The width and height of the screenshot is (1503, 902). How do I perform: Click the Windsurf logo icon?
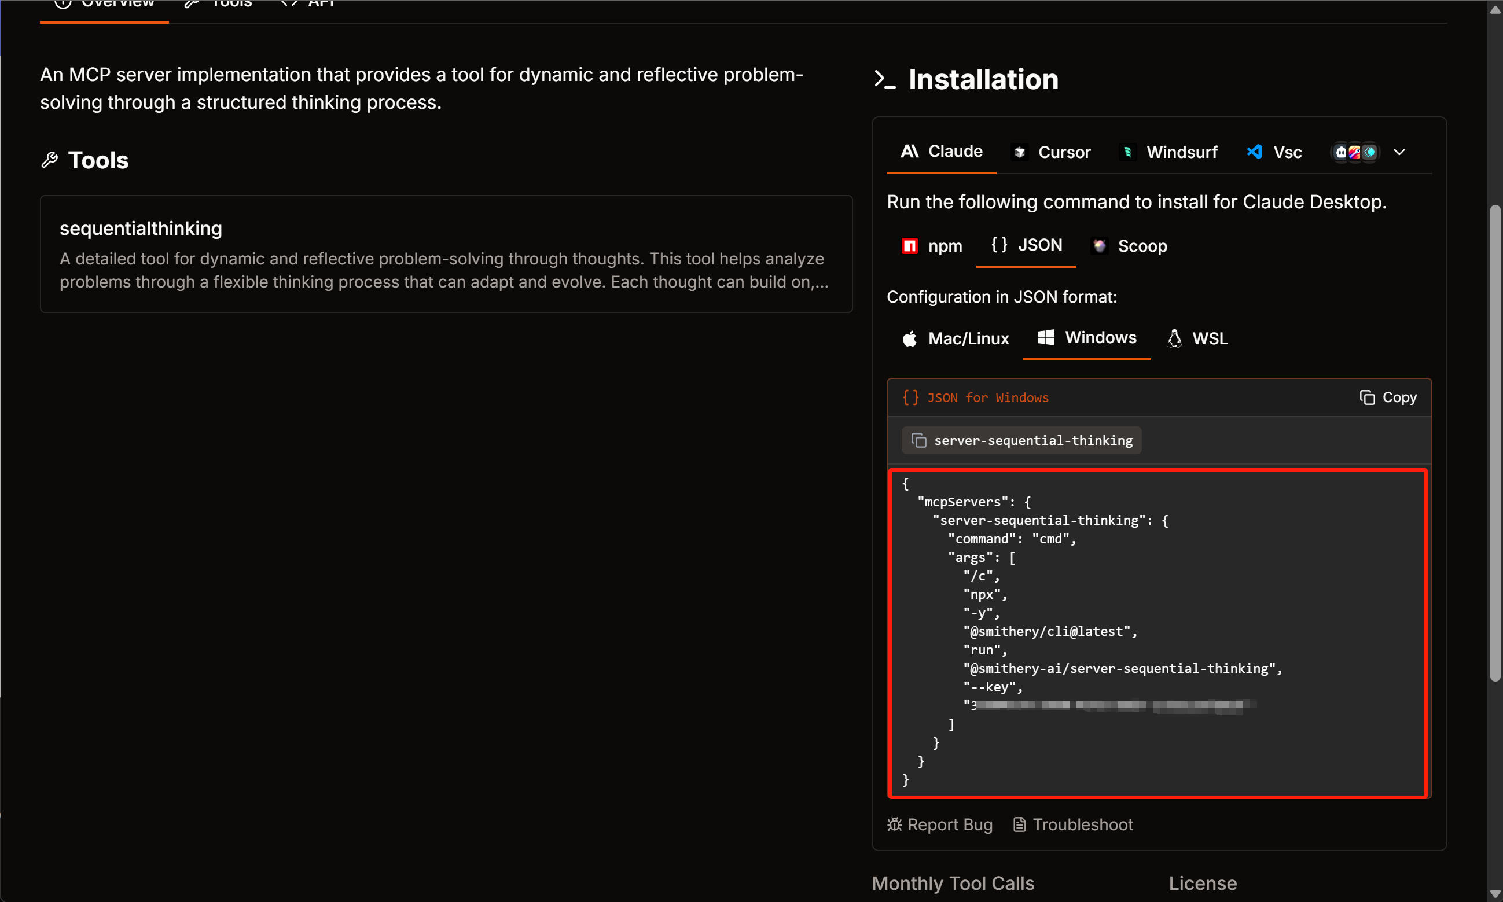1128,152
